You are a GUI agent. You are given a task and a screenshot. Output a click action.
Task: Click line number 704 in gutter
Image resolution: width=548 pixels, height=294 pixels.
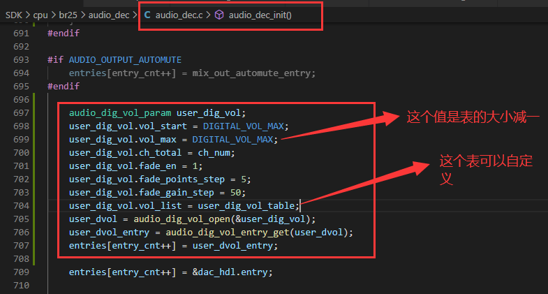pos(22,205)
